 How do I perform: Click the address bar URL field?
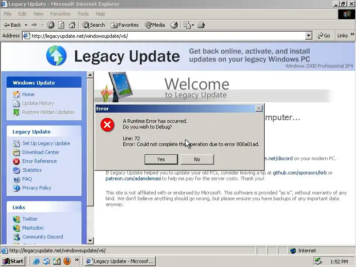click(x=168, y=36)
